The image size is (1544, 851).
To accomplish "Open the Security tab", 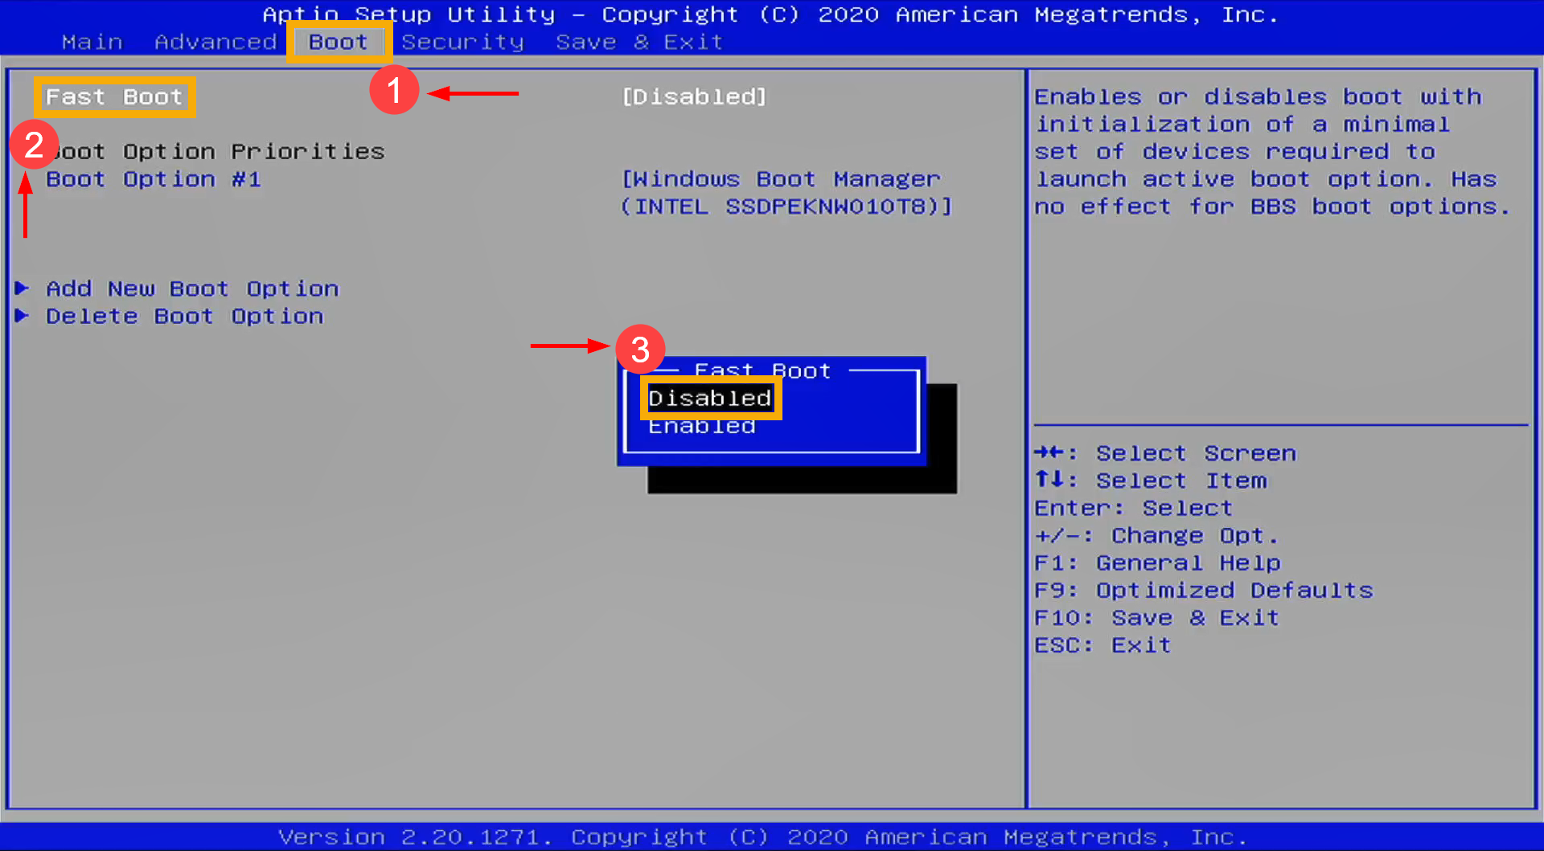I will pyautogui.click(x=462, y=42).
